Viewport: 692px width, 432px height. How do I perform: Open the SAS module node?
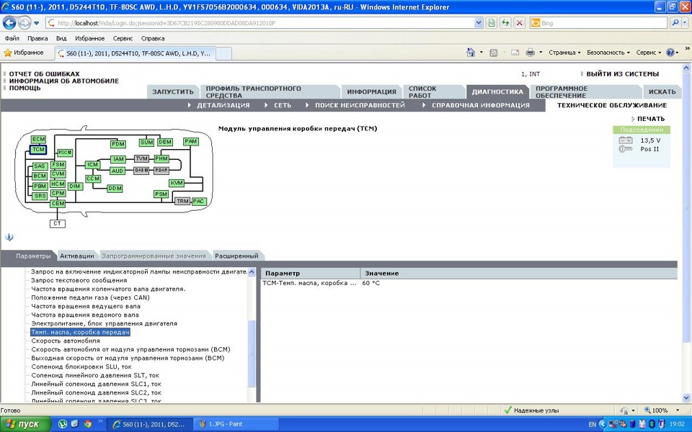click(x=40, y=166)
